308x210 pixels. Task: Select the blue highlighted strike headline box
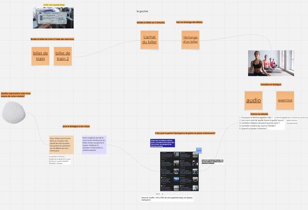(x=163, y=143)
